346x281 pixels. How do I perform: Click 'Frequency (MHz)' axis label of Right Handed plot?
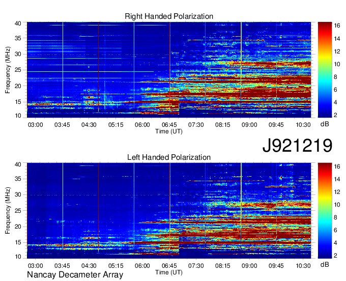pos(8,70)
